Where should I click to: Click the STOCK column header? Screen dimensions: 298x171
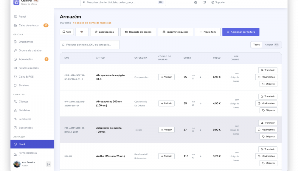(x=187, y=58)
